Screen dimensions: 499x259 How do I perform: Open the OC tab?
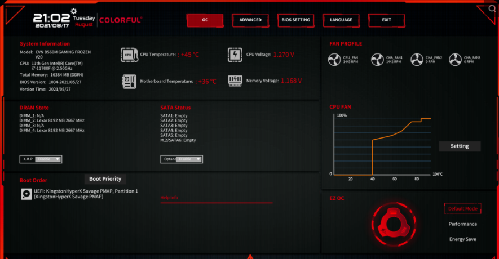[x=205, y=20]
